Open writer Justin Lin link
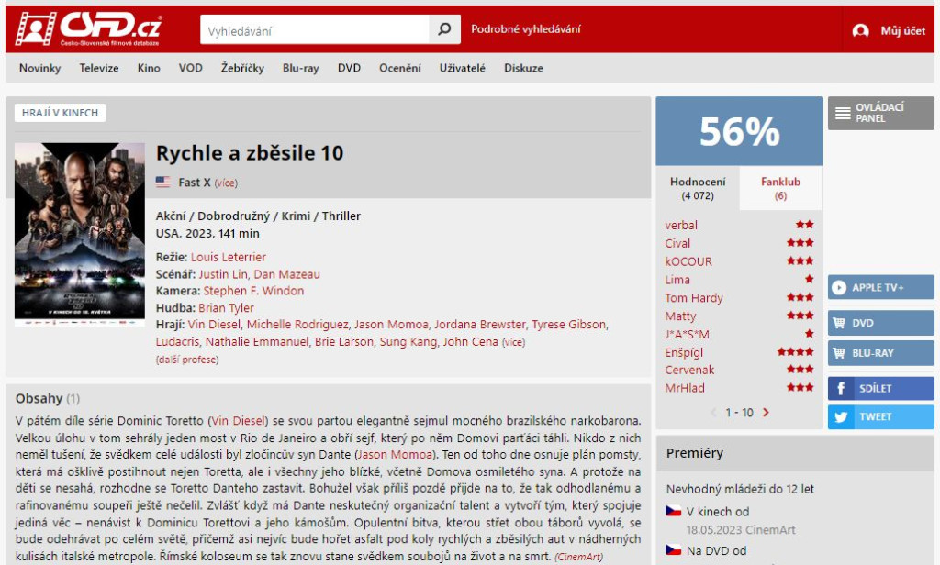Image resolution: width=940 pixels, height=565 pixels. point(223,274)
